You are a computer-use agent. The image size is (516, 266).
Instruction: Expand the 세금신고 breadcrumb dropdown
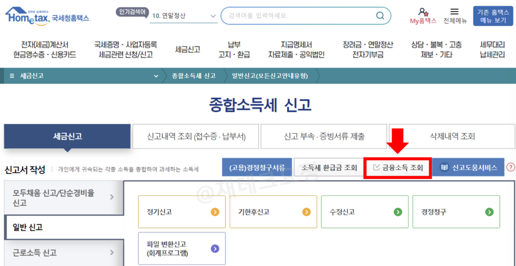coord(156,76)
